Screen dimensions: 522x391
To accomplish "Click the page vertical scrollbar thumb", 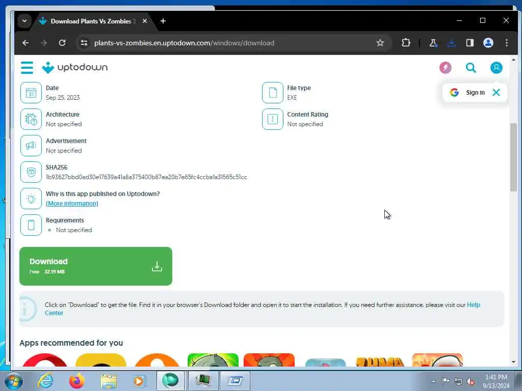I will (513, 157).
